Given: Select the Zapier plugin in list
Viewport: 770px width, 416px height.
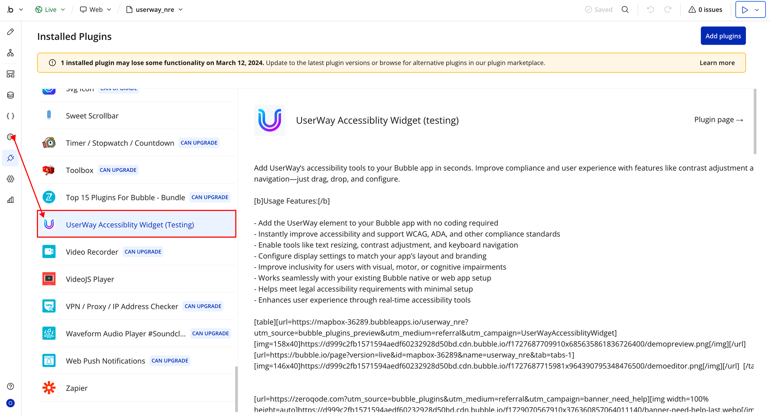Looking at the screenshot, I should coord(76,388).
